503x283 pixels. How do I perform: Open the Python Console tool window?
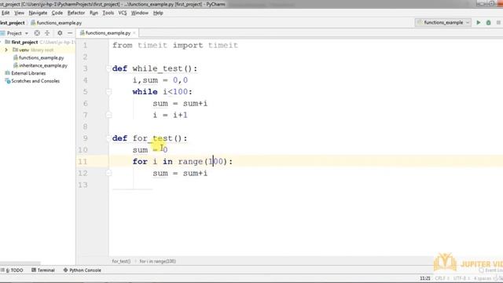[82, 270]
